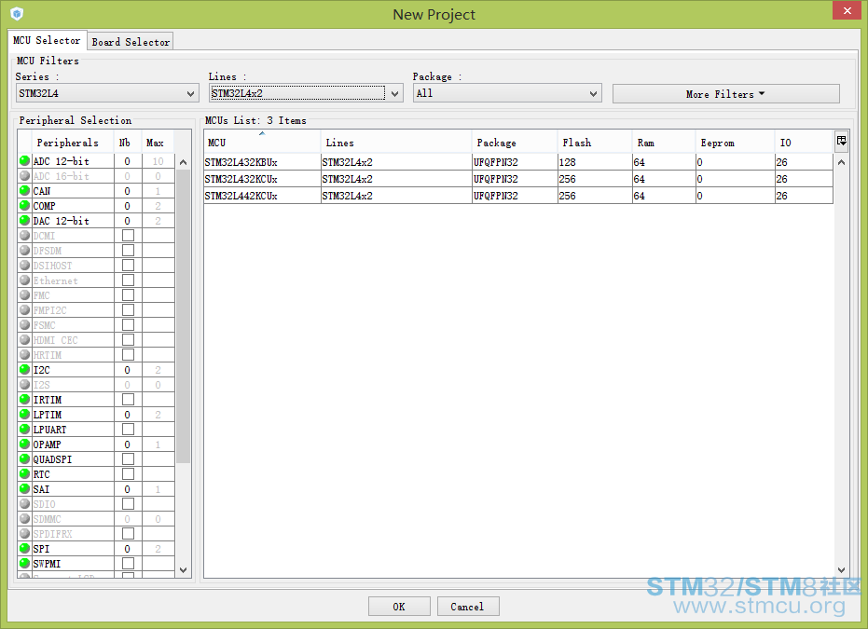The image size is (868, 629).
Task: Click gray status dot for FMC
Action: point(24,294)
